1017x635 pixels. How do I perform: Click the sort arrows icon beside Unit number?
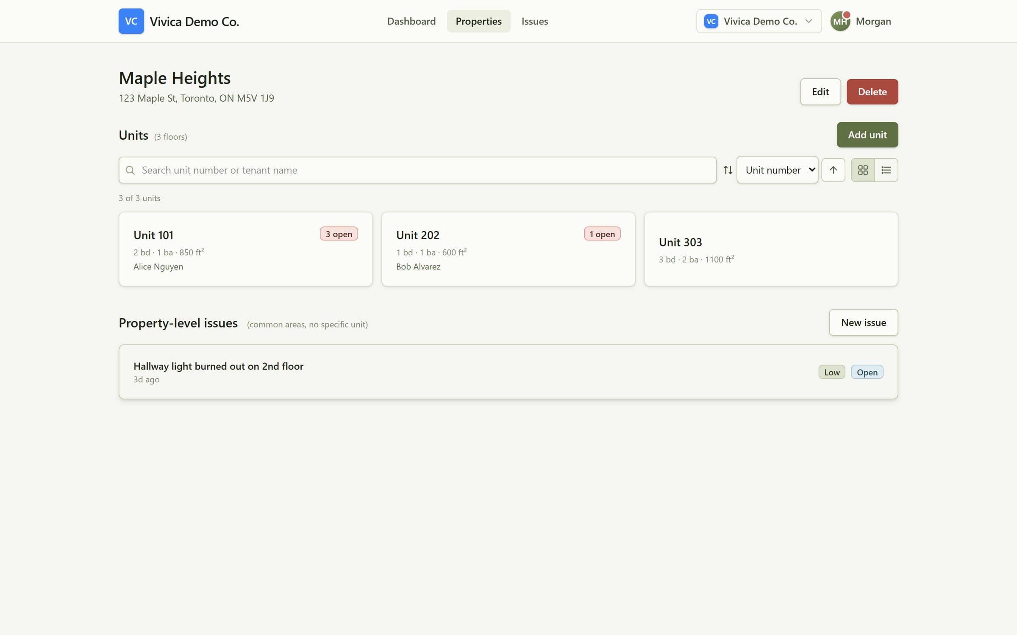pyautogui.click(x=728, y=170)
